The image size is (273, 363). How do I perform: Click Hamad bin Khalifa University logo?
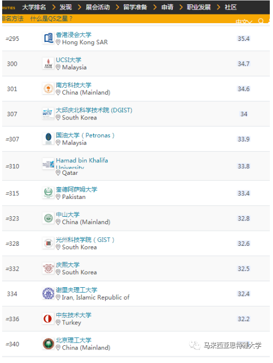point(48,164)
